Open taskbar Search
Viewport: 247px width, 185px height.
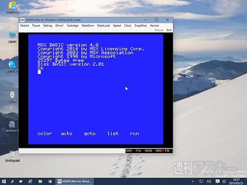12,181
